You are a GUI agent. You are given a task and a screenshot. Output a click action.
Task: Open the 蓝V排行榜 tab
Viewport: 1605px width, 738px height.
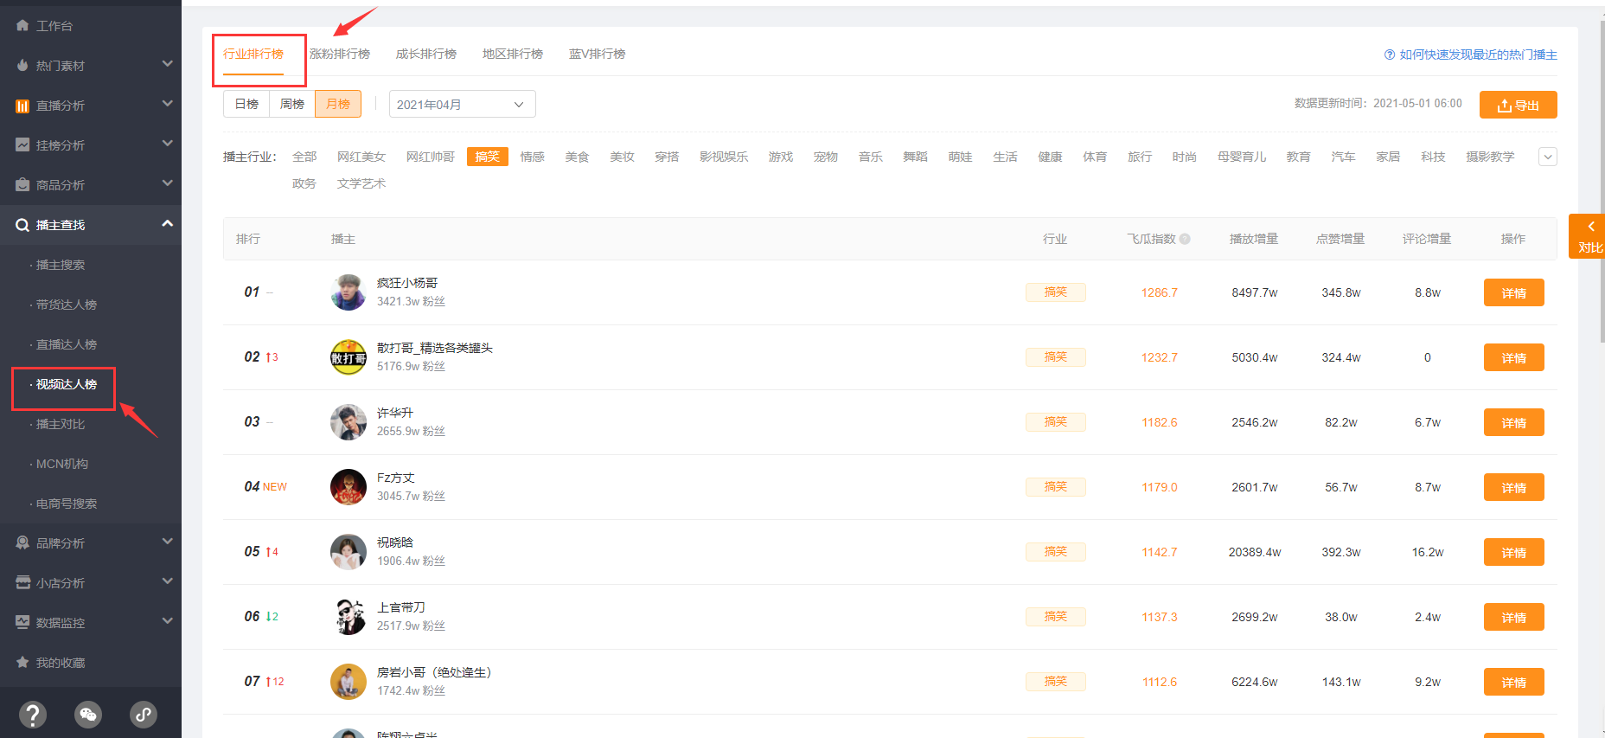(x=597, y=54)
